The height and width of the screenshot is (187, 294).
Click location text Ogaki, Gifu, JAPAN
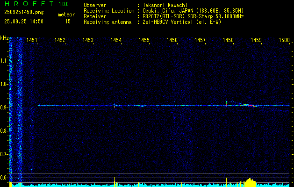coord(168,11)
